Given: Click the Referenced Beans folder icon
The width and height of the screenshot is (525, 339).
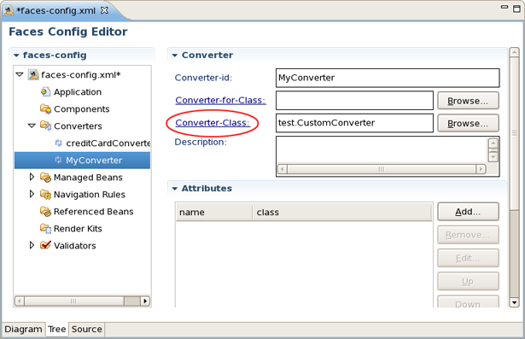Looking at the screenshot, I should (45, 212).
